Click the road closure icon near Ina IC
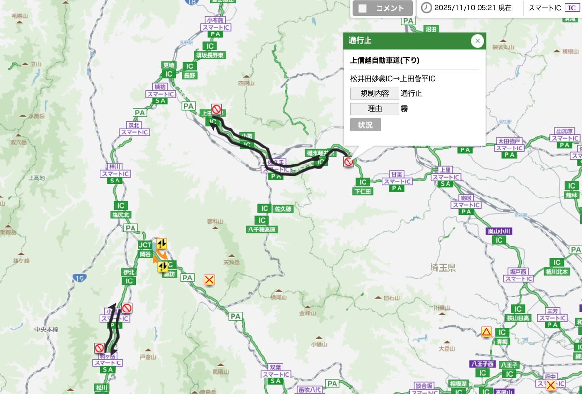582x394 pixels. [x=127, y=308]
